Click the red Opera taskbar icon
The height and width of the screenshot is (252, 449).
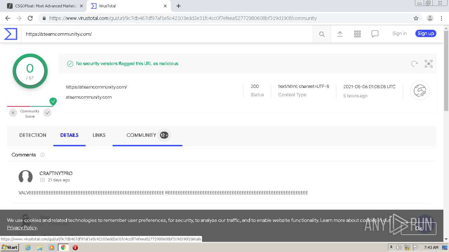click(x=75, y=247)
